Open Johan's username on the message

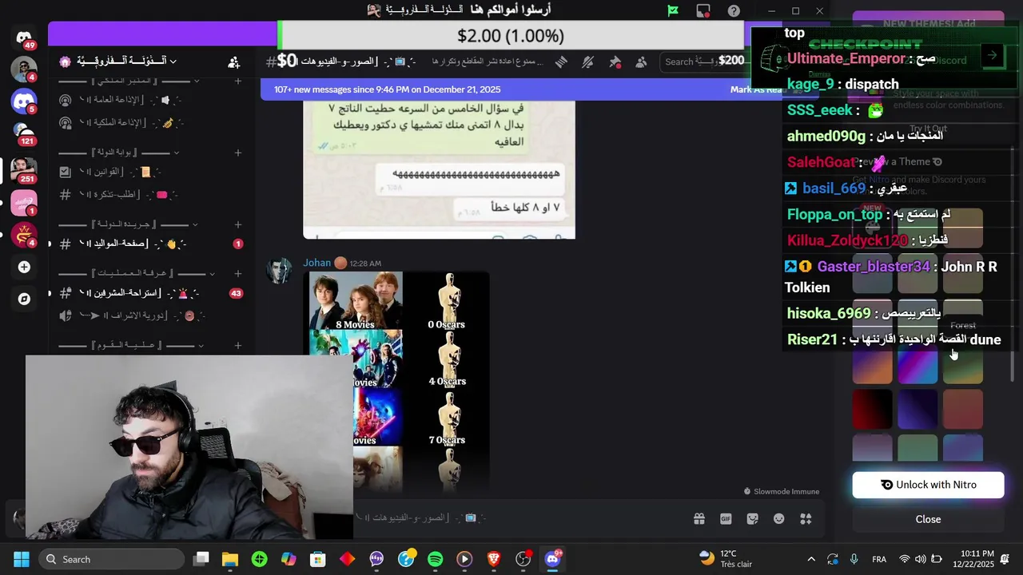point(316,263)
